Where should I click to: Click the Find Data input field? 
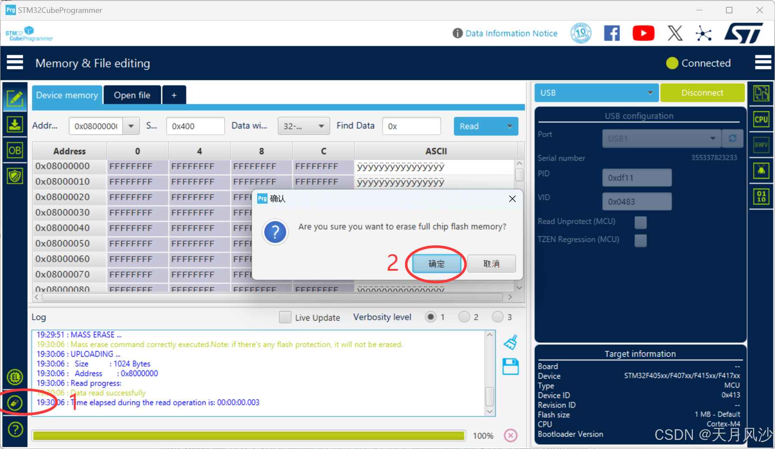[x=412, y=126]
